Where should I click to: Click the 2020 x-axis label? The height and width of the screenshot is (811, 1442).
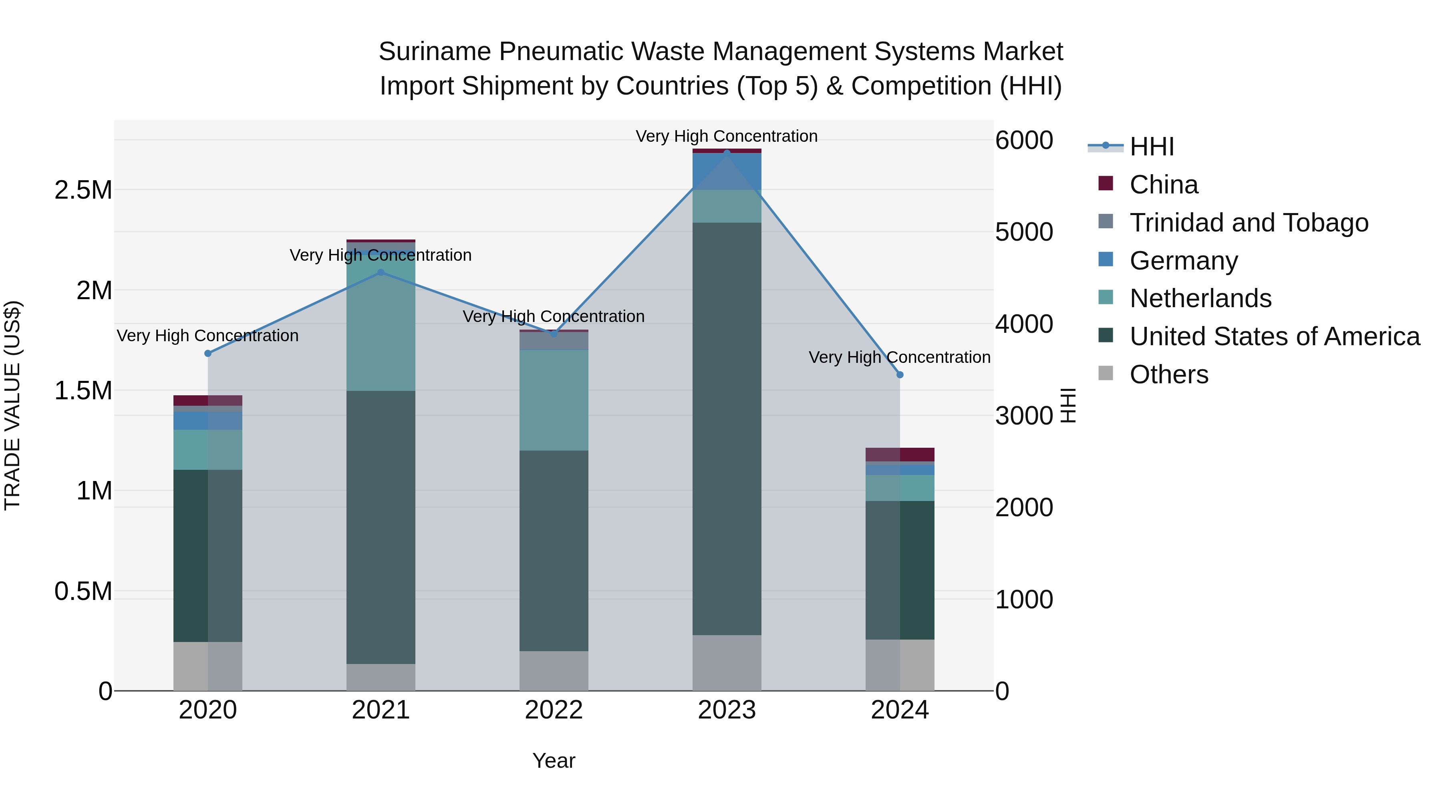(207, 710)
